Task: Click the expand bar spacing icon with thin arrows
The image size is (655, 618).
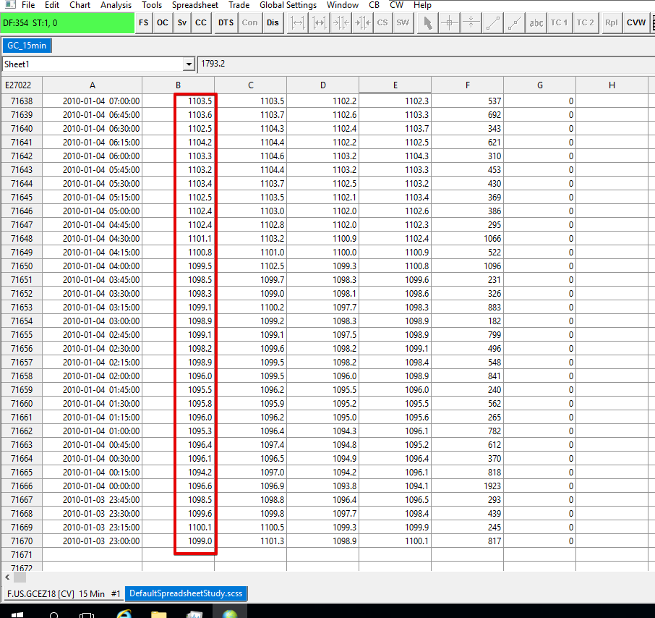Action: (297, 23)
